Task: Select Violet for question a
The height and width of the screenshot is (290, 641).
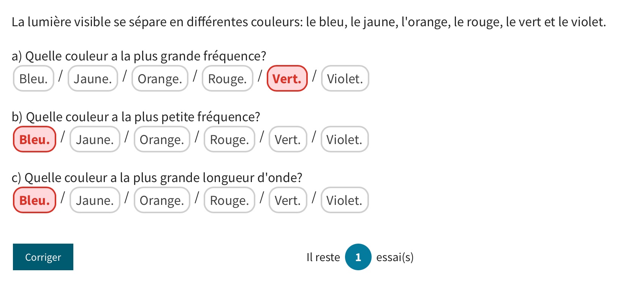Action: pos(345,79)
